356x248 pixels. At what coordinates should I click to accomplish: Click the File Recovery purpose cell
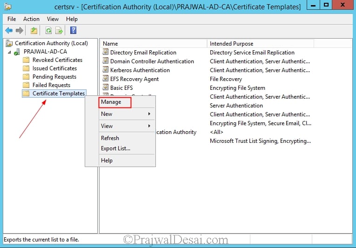[x=226, y=79]
